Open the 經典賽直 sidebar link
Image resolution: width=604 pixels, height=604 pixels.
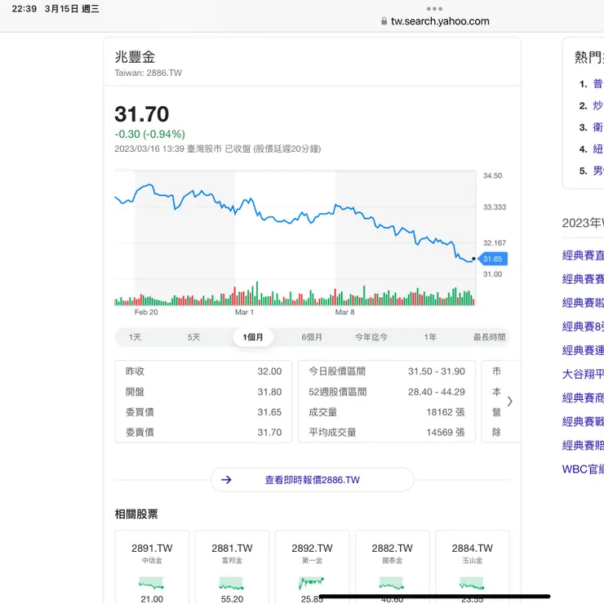583,255
